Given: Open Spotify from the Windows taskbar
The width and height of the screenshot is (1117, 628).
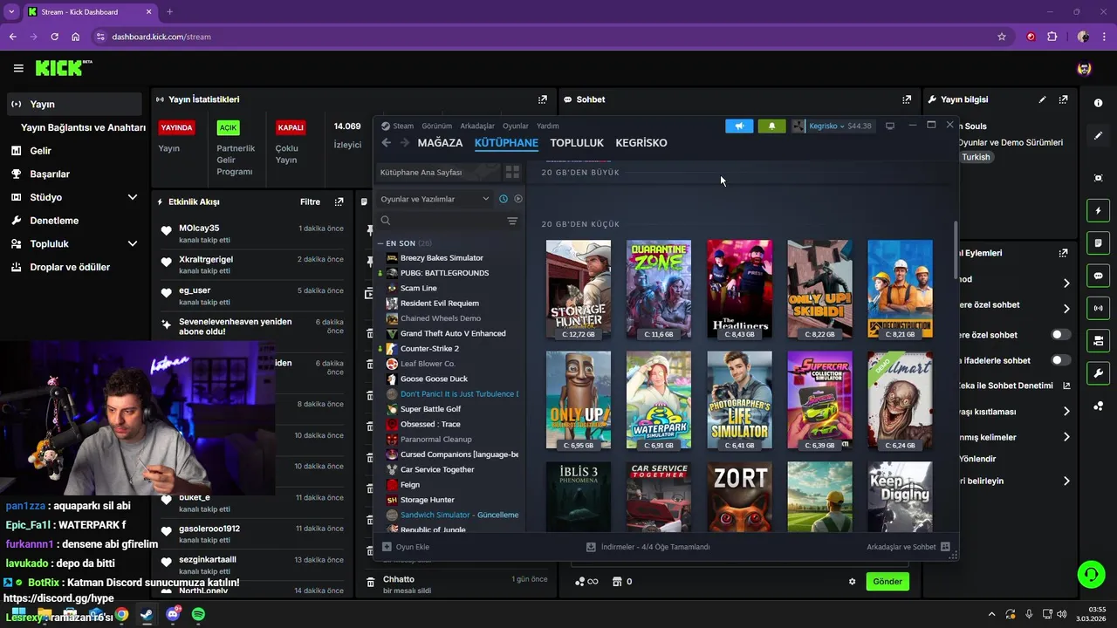Looking at the screenshot, I should point(198,614).
